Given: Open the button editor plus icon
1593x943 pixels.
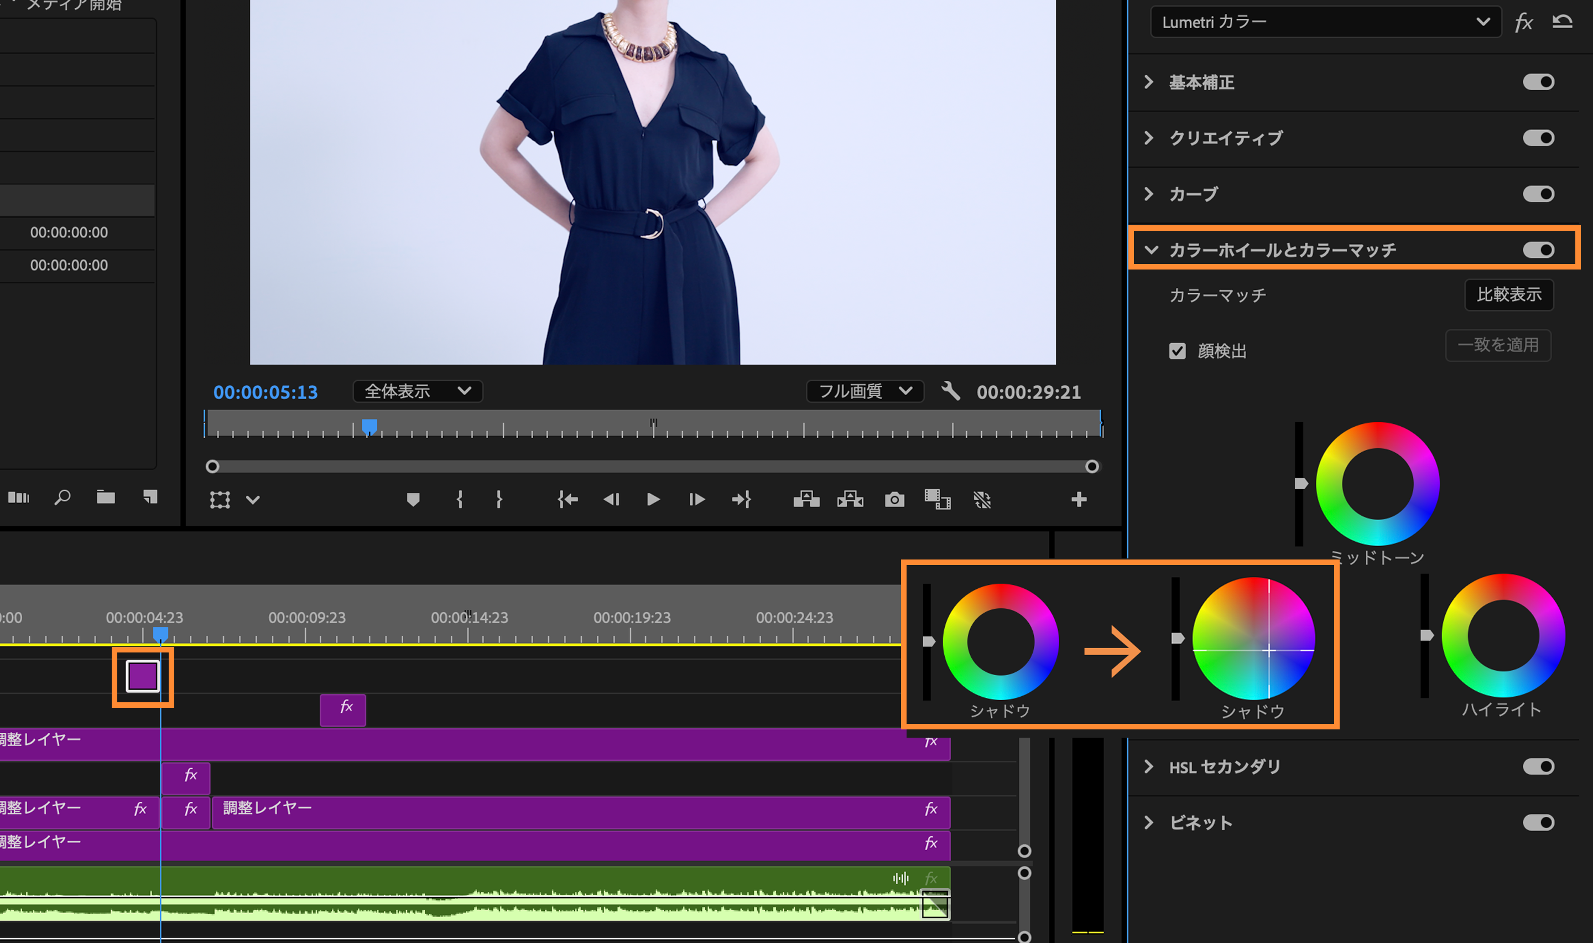Looking at the screenshot, I should coord(1079,500).
